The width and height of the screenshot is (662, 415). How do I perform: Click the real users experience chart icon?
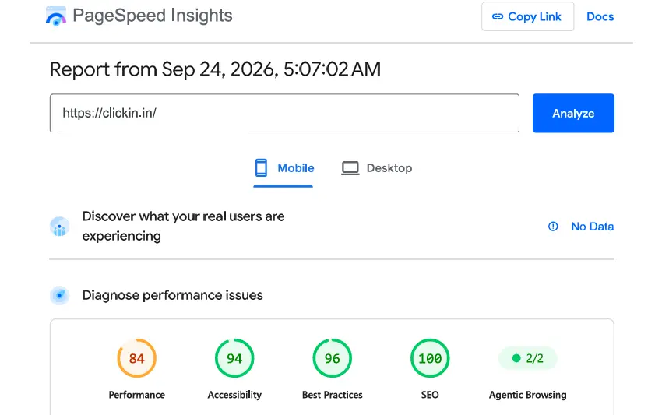pyautogui.click(x=59, y=227)
